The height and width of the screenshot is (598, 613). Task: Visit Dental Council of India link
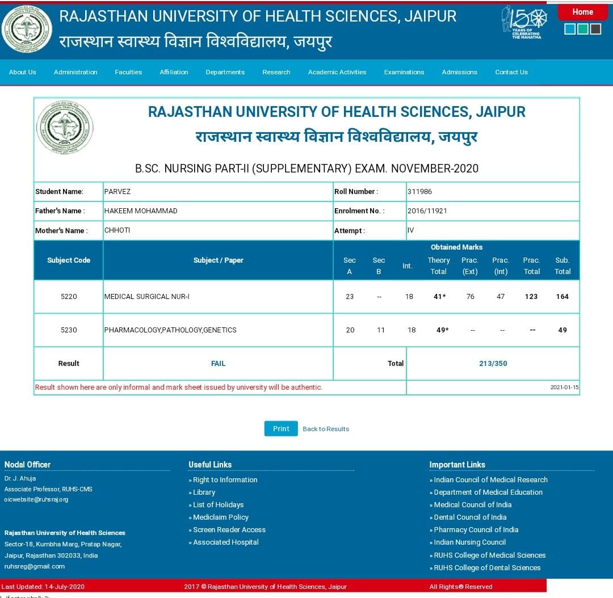[470, 517]
